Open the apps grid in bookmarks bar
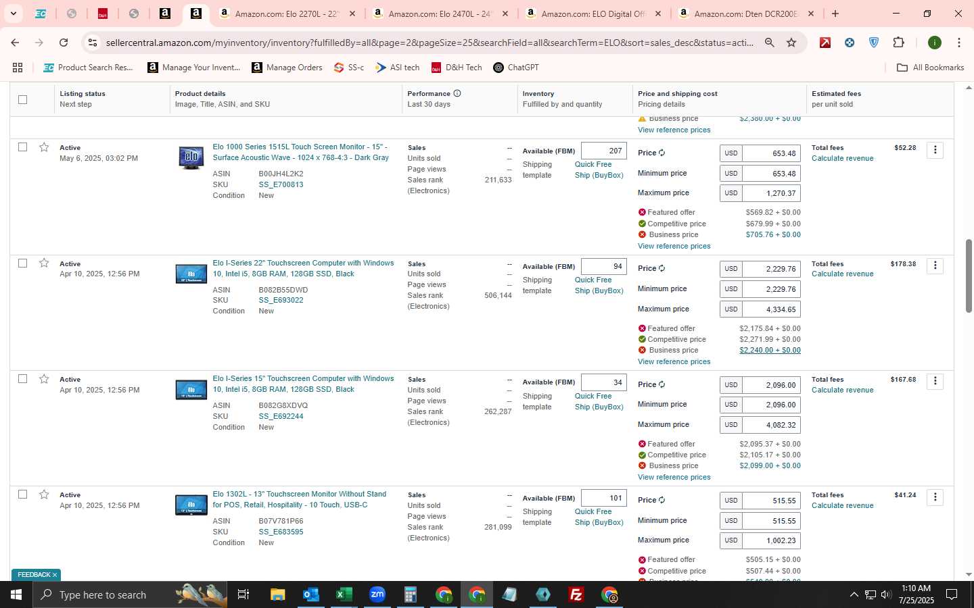This screenshot has height=608, width=974. point(18,68)
